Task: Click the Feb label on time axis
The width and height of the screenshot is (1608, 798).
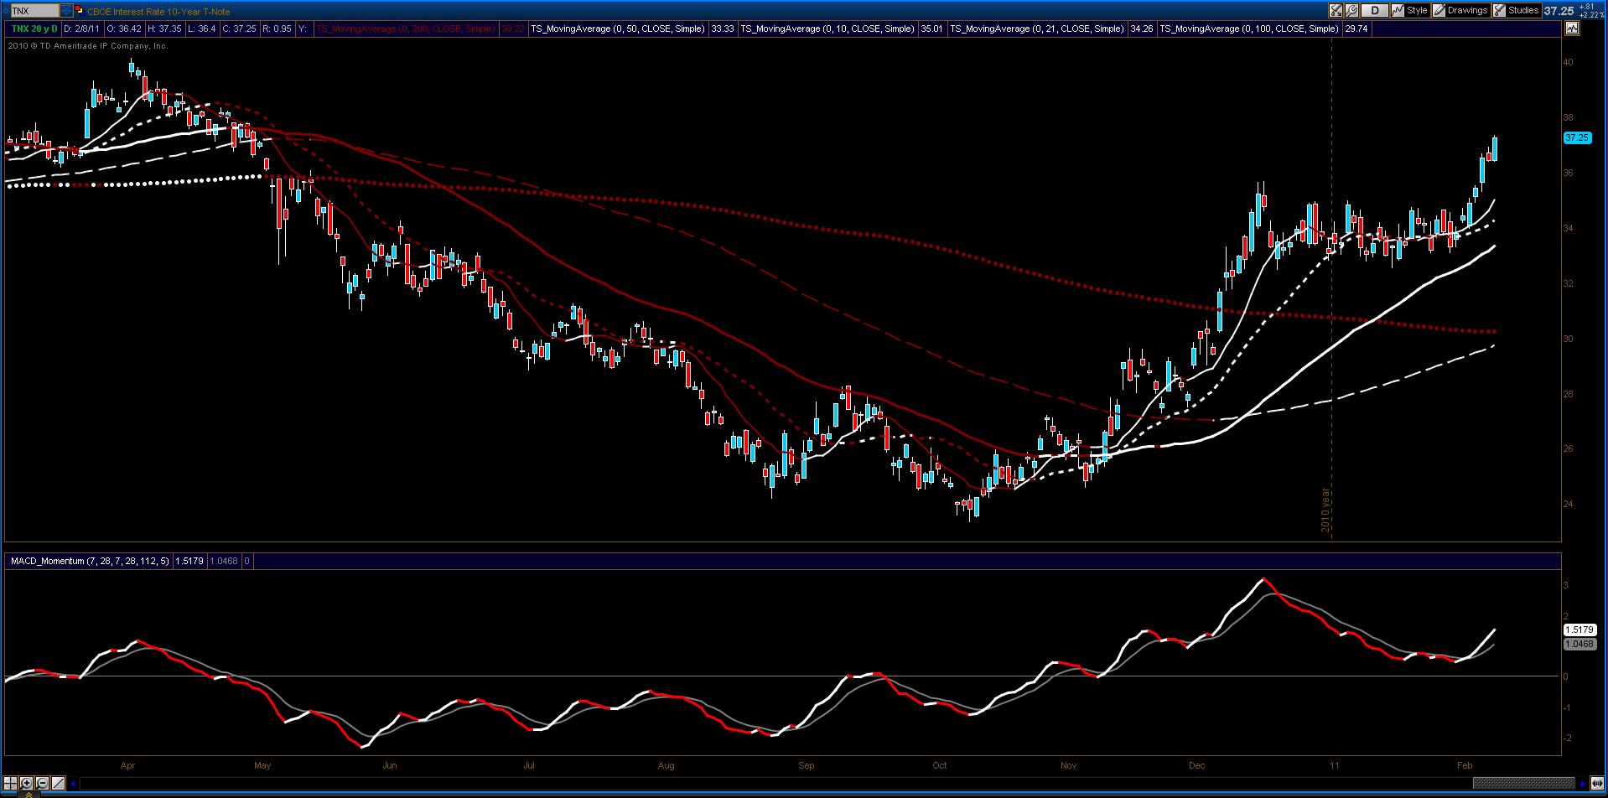Action: [x=1465, y=765]
